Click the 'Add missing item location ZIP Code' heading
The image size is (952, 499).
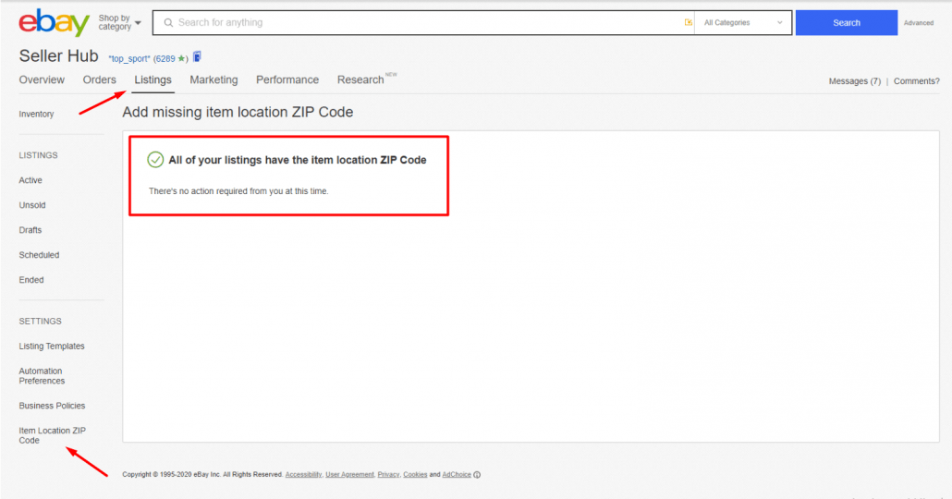pos(238,113)
